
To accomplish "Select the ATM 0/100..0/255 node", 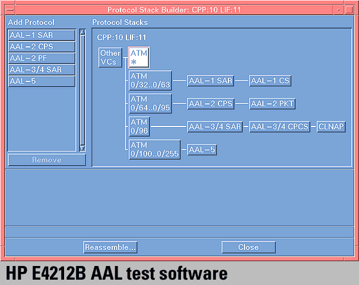I will [154, 150].
